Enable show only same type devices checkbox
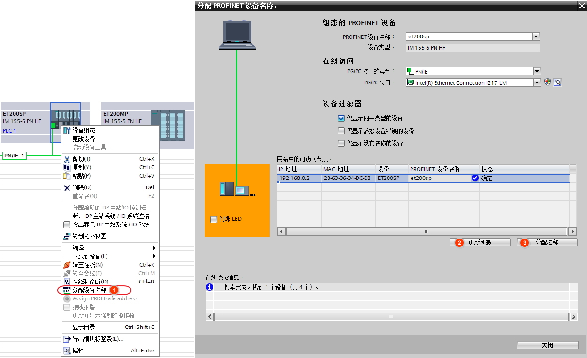The width and height of the screenshot is (587, 358). [341, 119]
